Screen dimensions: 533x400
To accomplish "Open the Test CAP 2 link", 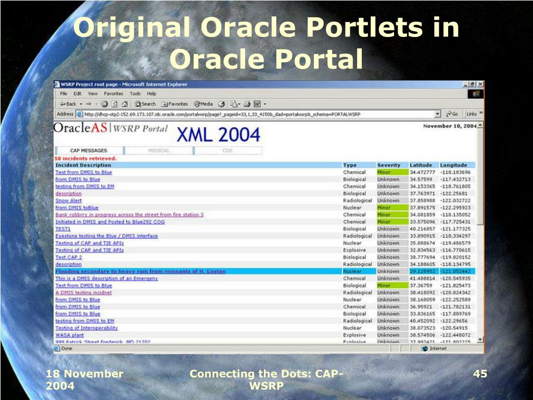I will [69, 257].
